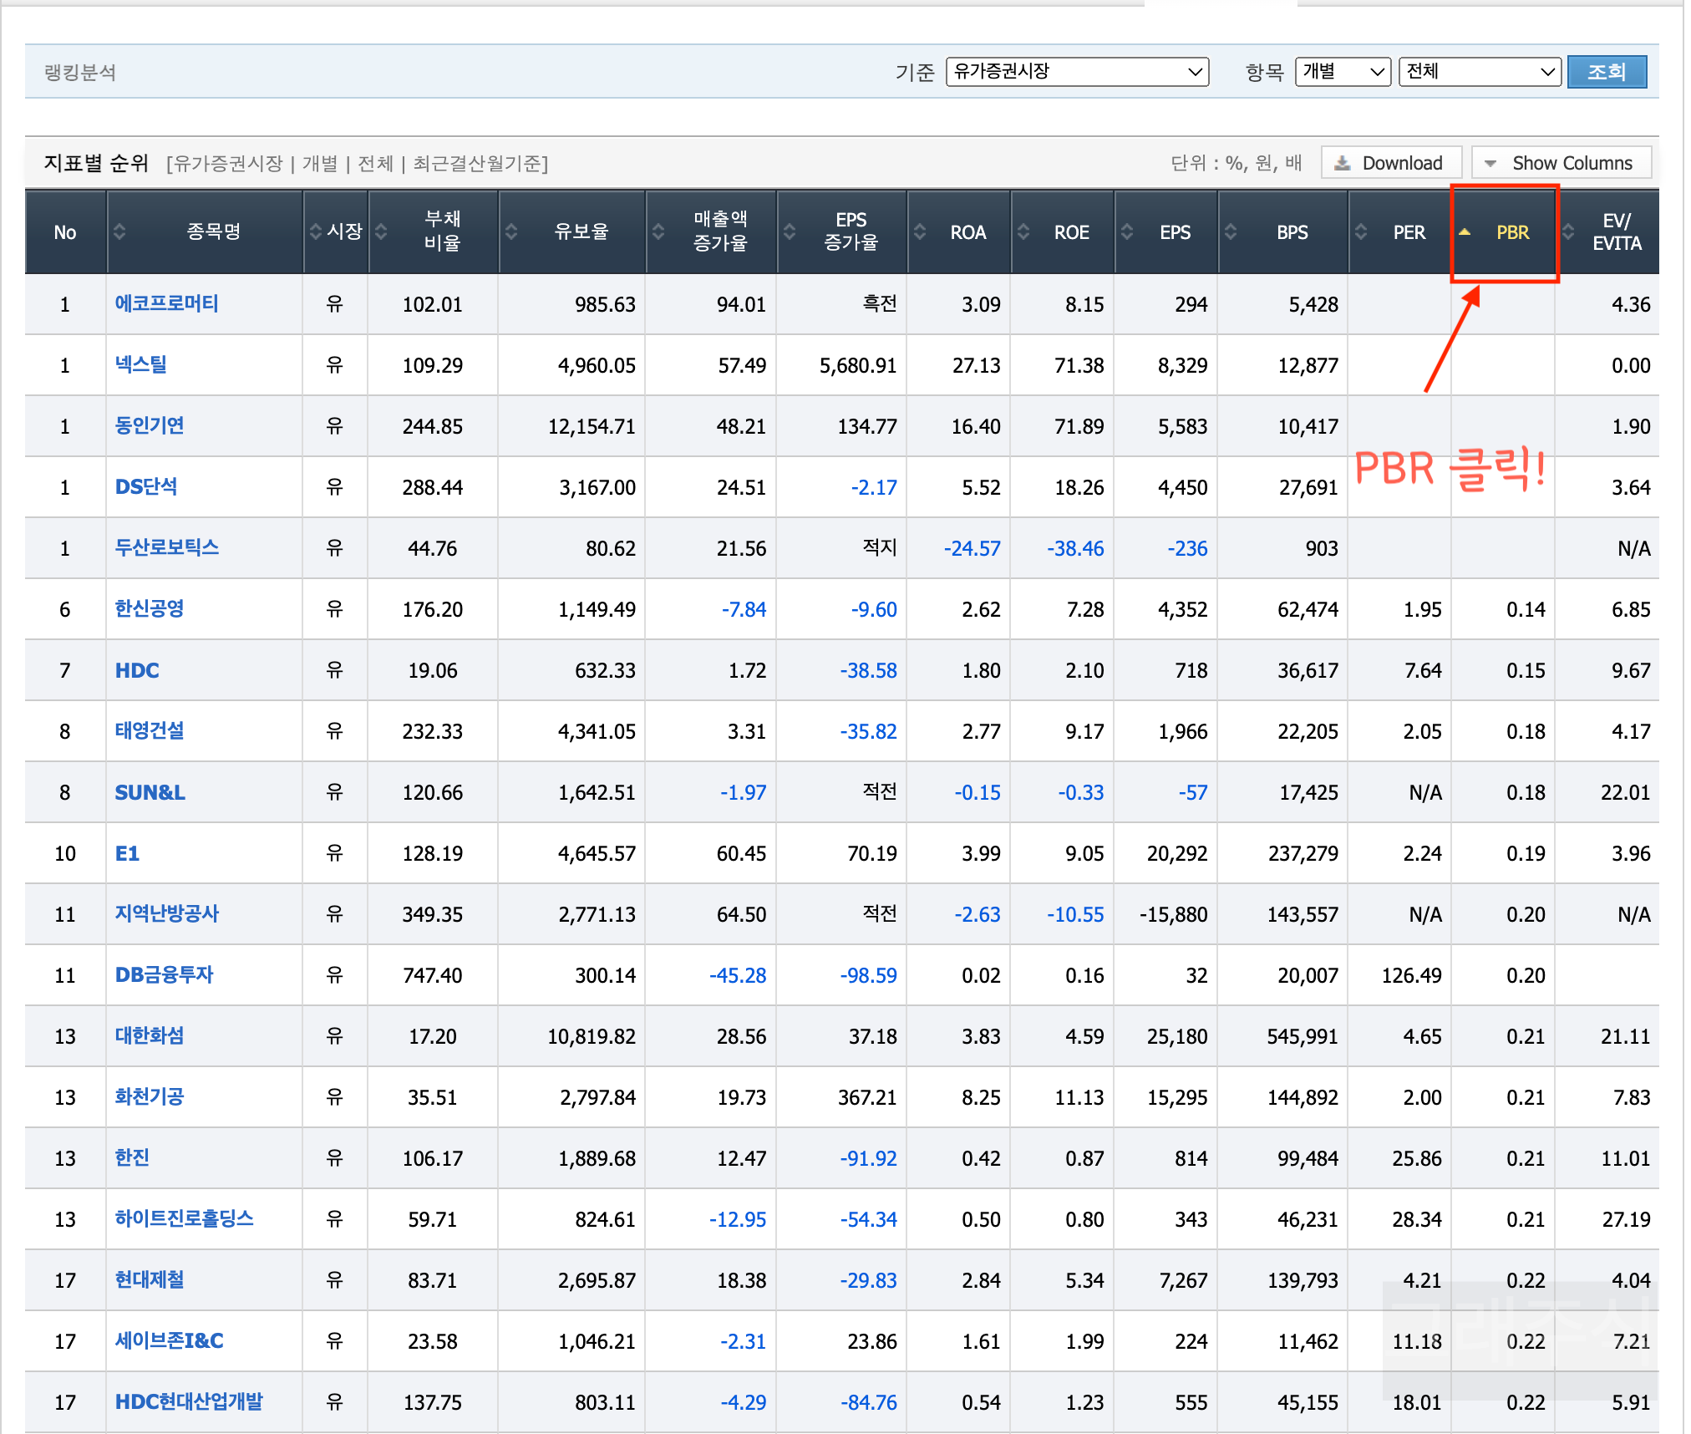Expand the 전체 selection dropdown
The height and width of the screenshot is (1434, 1691).
(1479, 71)
